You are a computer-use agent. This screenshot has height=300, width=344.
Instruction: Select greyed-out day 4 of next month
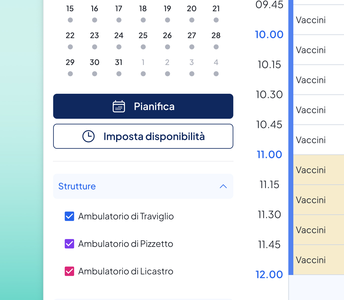point(216,62)
